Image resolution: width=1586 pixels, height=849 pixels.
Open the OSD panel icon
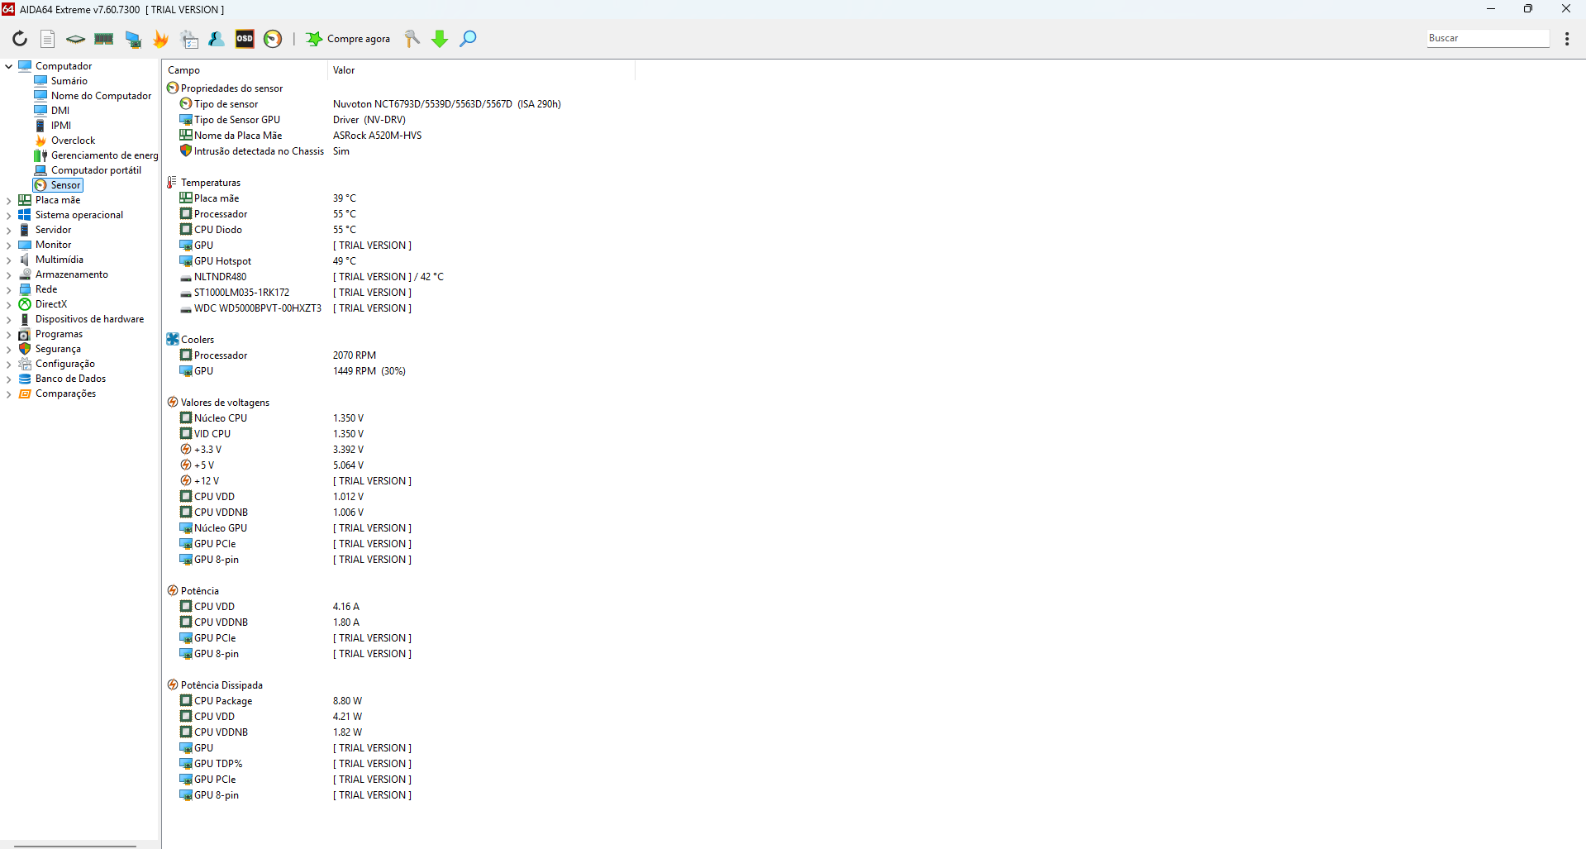coord(245,39)
